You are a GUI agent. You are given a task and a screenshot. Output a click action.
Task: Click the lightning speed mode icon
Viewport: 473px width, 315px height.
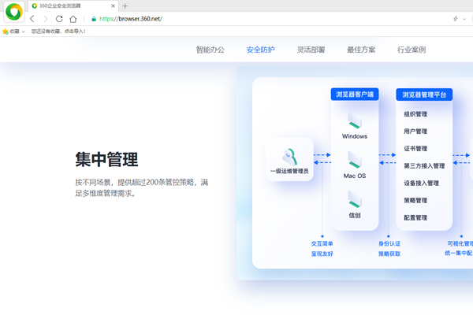click(455, 19)
